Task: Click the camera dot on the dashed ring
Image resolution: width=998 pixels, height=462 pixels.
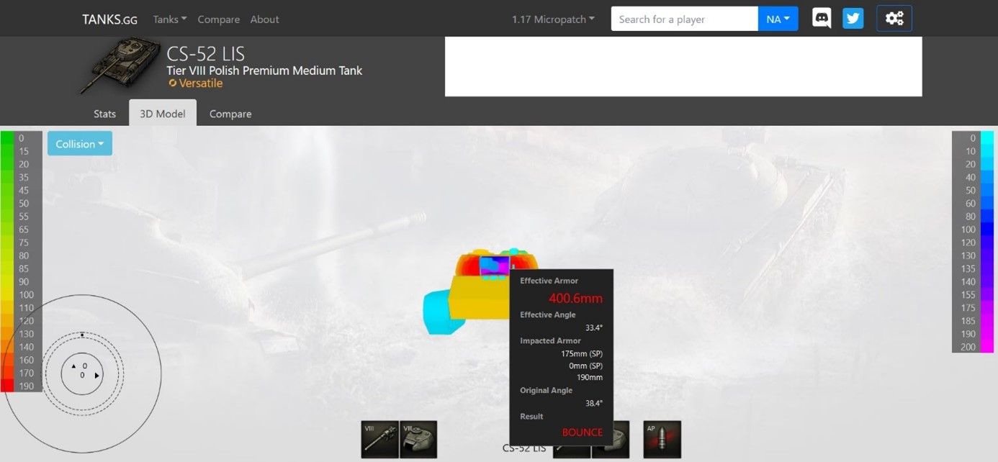Action: (x=82, y=335)
